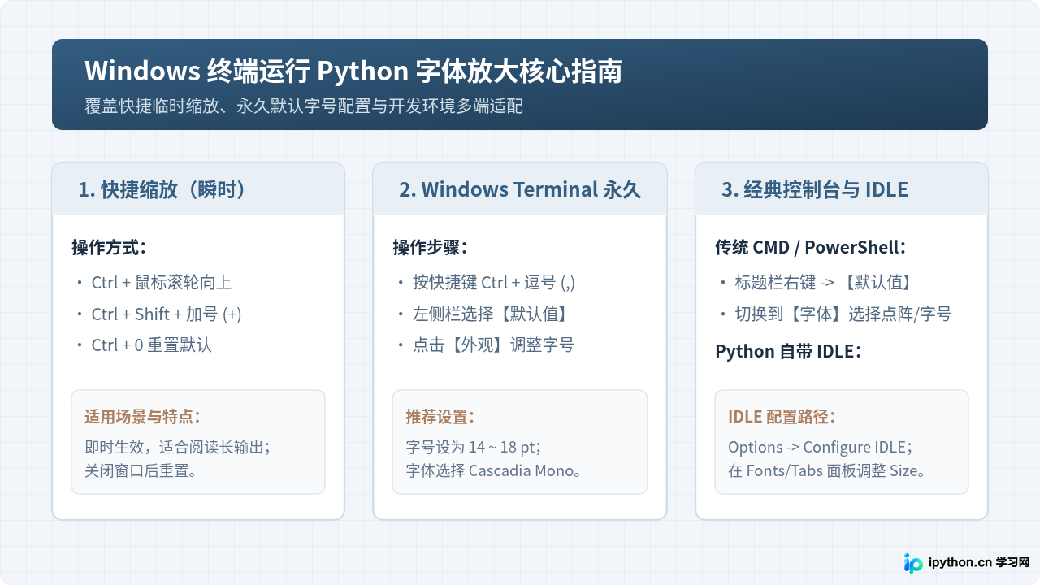Screen dimensions: 1040x585
Task: Select the text "Options -> Configure IDLE；"
Action: point(821,447)
